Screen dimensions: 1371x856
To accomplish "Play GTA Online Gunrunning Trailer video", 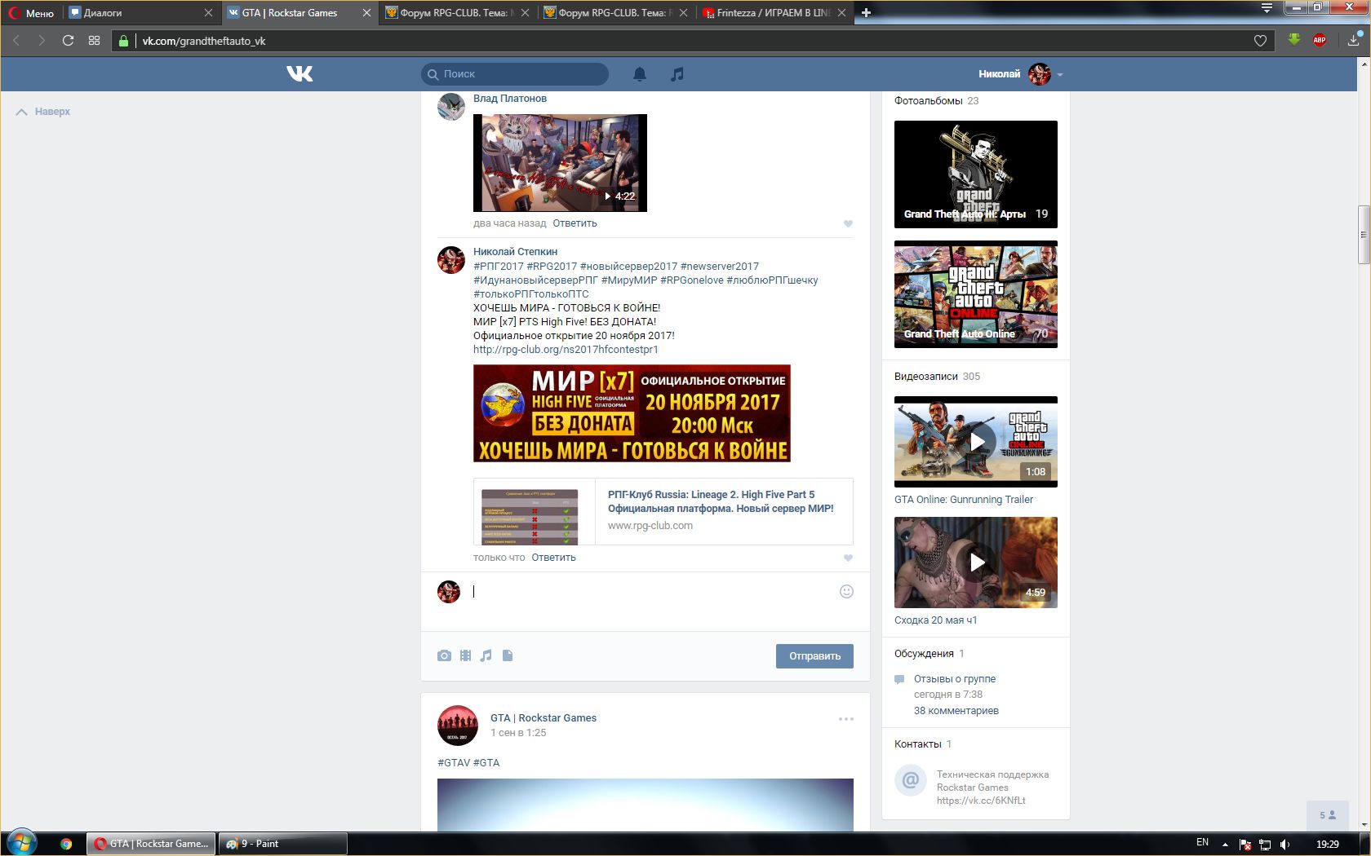I will tap(976, 442).
